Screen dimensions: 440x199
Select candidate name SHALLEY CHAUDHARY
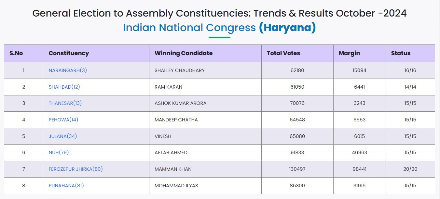(180, 70)
